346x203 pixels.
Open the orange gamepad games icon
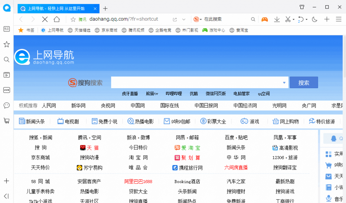(265, 19)
